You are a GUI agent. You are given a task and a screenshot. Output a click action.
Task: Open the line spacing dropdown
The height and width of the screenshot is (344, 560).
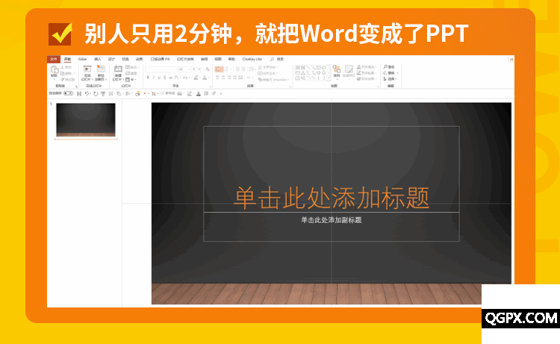pos(252,69)
